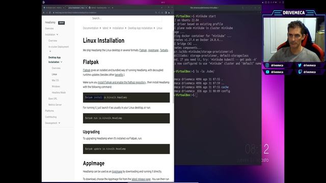The width and height of the screenshot is (326, 183).
Task: Click the 'Upgrading' heading
Action: [91, 132]
